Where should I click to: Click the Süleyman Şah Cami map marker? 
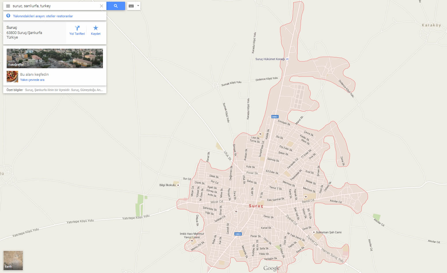(313, 232)
